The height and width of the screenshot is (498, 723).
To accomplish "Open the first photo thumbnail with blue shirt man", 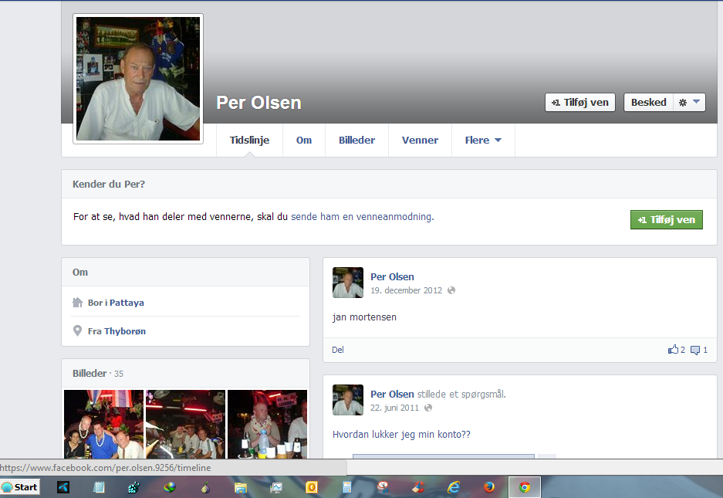I will click(x=103, y=424).
